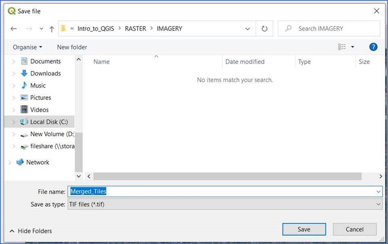Expand the Music tree node

(x=14, y=86)
